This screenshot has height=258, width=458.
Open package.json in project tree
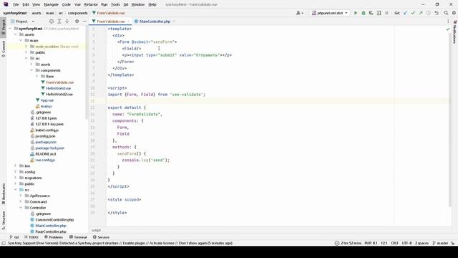click(x=46, y=142)
